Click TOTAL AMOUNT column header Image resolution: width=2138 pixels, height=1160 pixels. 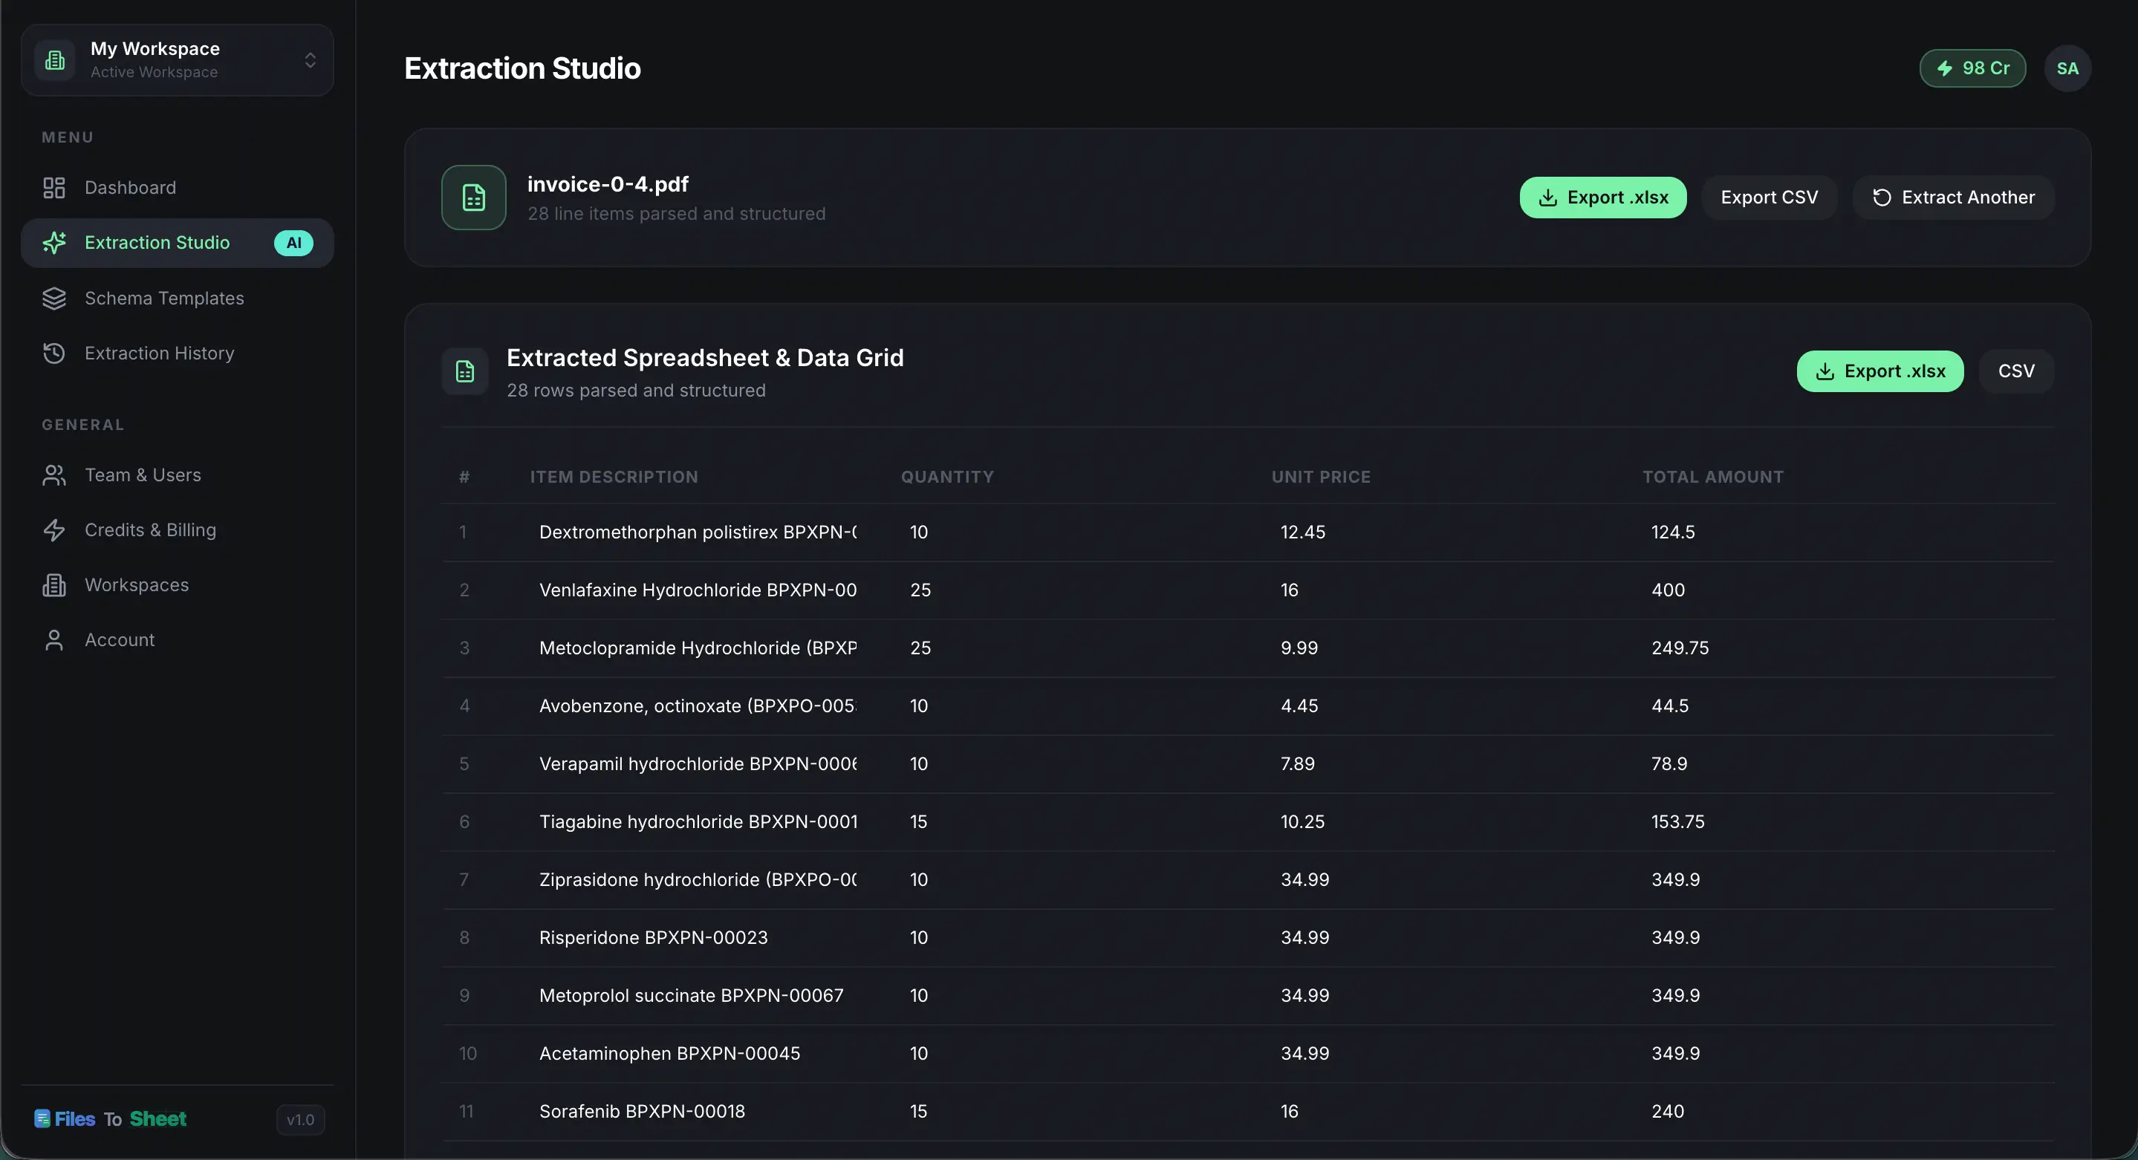click(x=1712, y=477)
